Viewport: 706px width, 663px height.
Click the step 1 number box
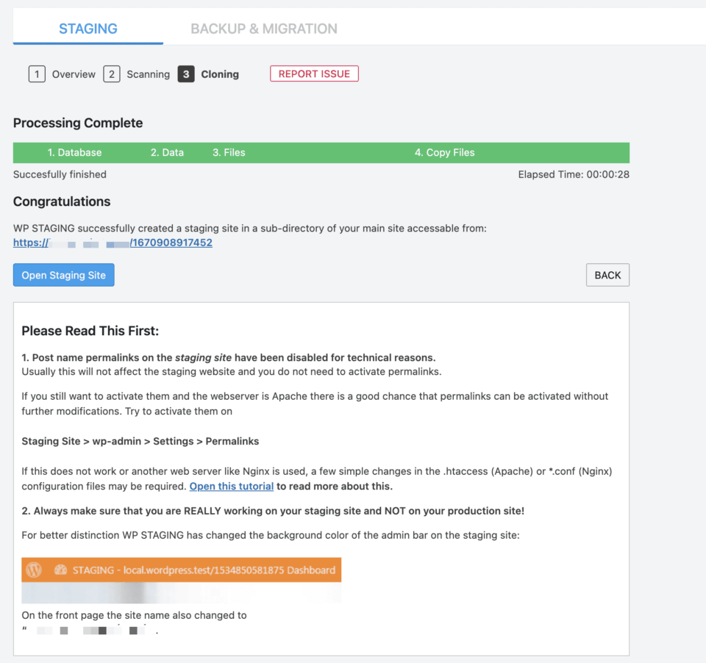pos(37,74)
